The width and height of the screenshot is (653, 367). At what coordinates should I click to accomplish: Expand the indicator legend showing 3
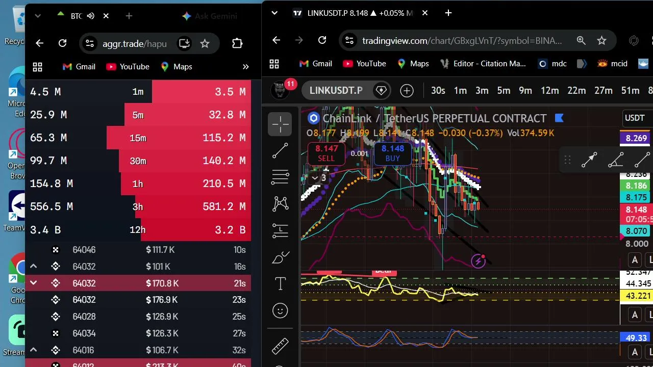point(319,178)
